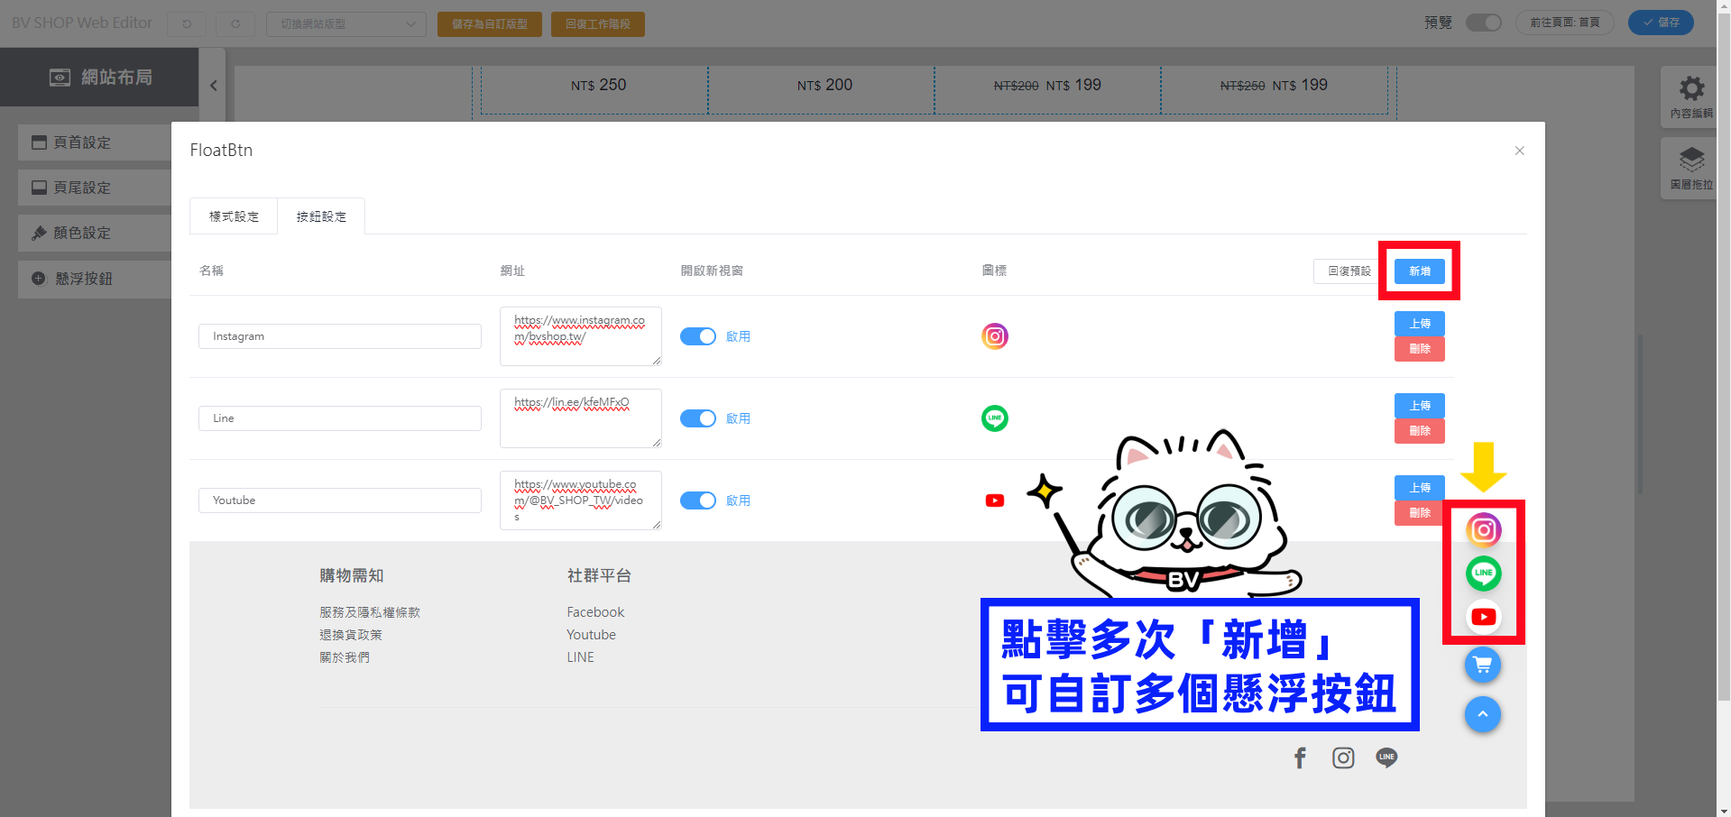Click the Instagram name input field
This screenshot has width=1731, height=817.
[x=340, y=336]
